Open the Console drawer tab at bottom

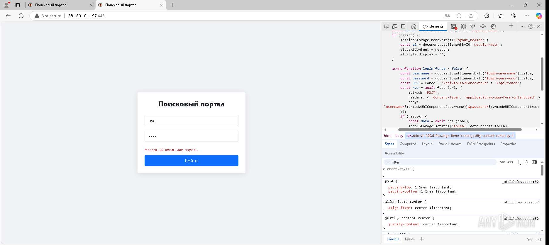pos(393,239)
